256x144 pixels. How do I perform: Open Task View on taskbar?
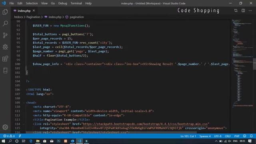(24, 141)
